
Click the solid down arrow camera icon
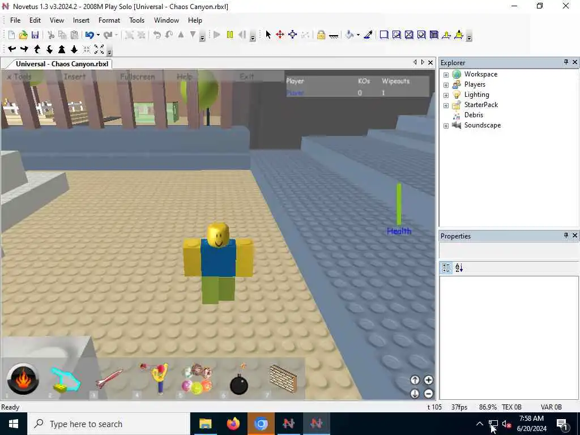click(x=74, y=49)
